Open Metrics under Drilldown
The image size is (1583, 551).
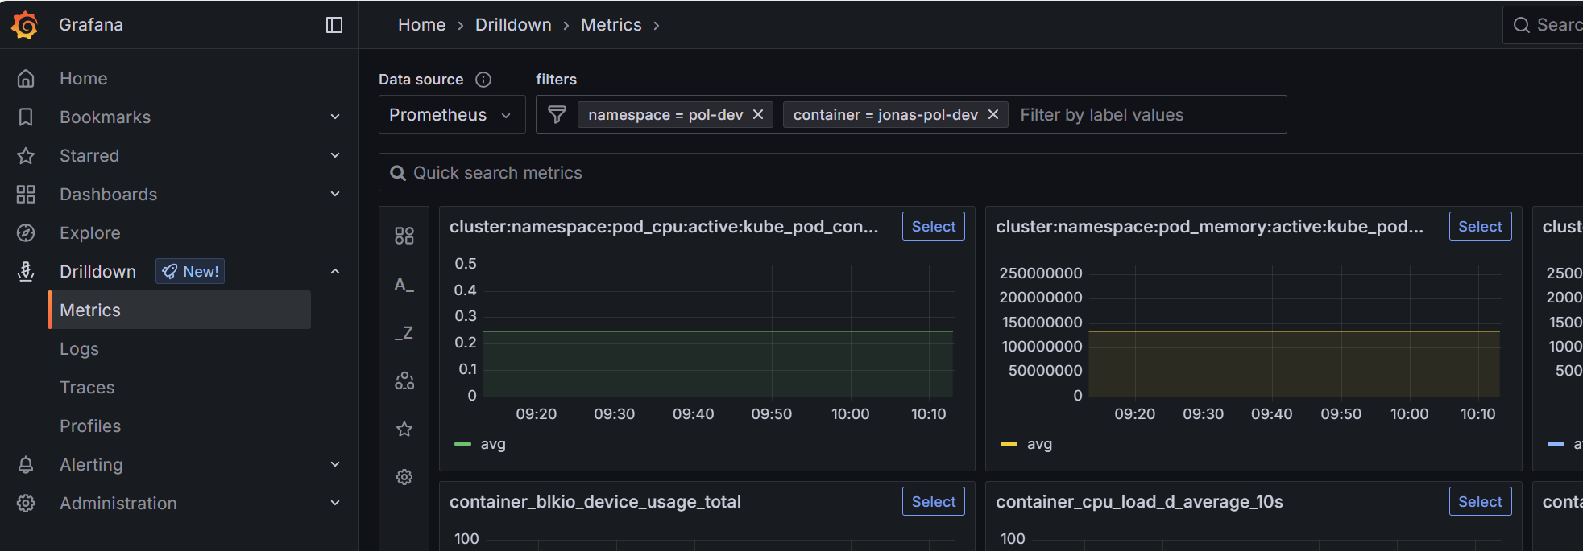pos(180,310)
